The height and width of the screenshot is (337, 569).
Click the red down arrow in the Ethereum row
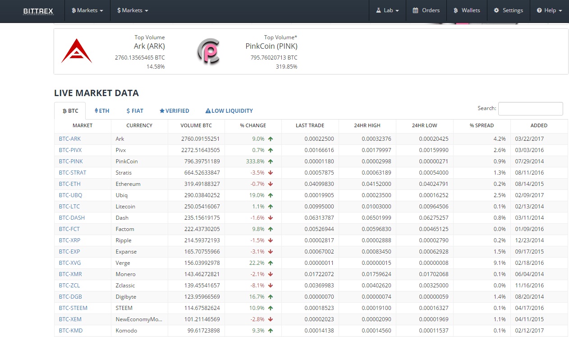coord(271,184)
